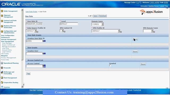Collapse the User Grants section
Viewport: 170px width, 95px height.
(27, 47)
